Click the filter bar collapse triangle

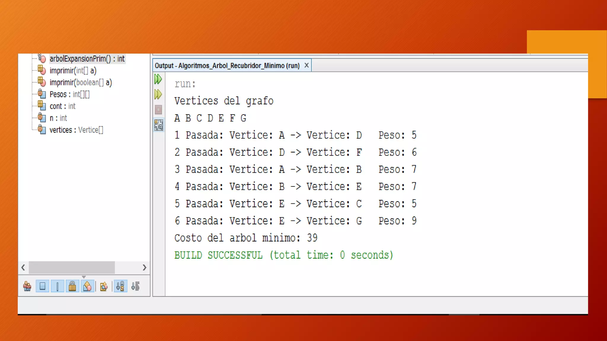coord(84,277)
